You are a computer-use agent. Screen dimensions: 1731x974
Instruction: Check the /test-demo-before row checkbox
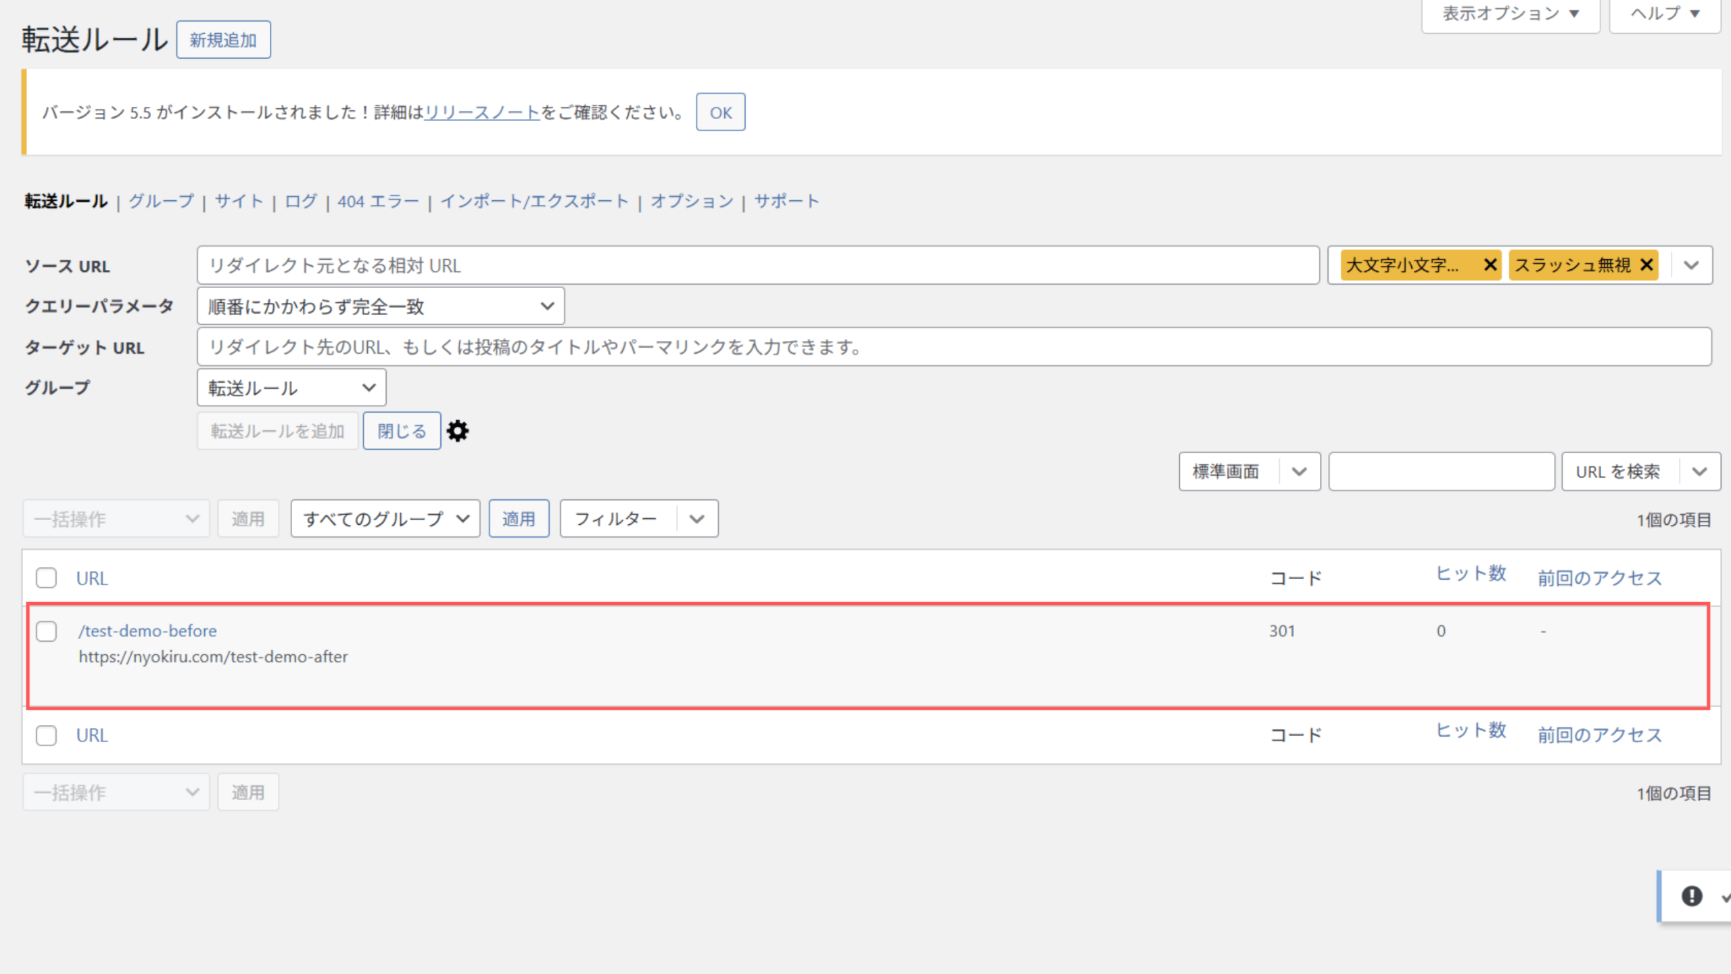46,631
